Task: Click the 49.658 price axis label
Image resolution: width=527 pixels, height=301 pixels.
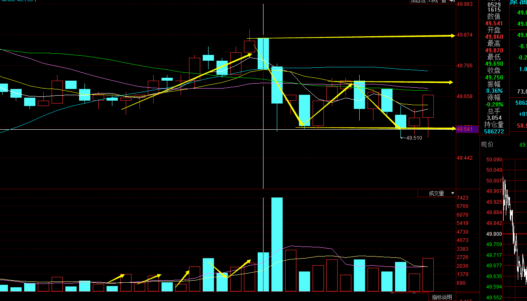Action: click(465, 96)
